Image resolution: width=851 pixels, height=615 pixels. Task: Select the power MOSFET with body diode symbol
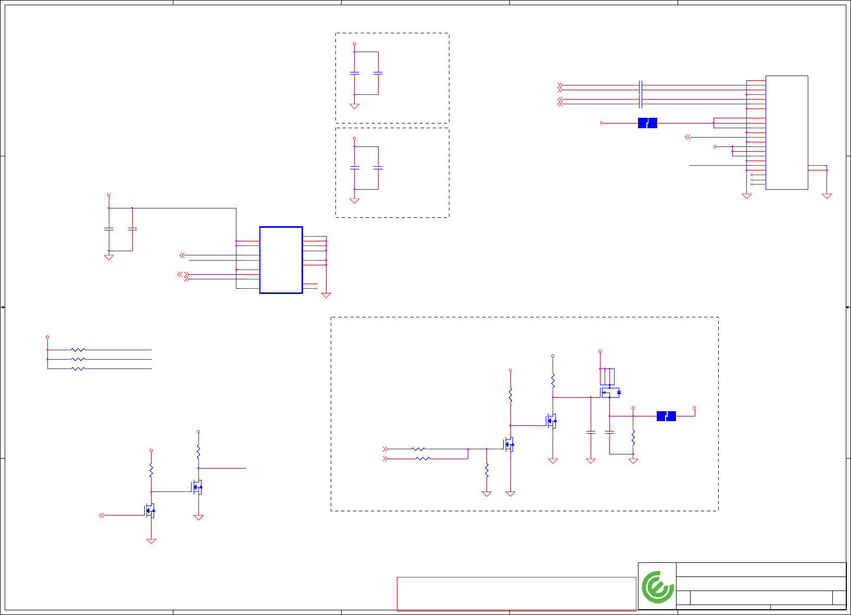click(x=610, y=392)
